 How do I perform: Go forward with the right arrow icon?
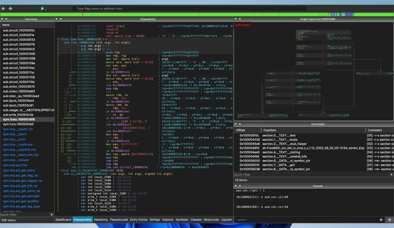point(10,8)
